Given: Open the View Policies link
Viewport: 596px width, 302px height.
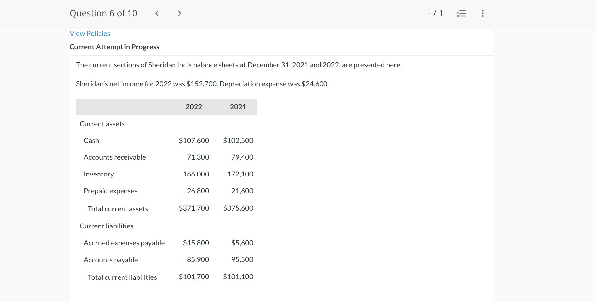Looking at the screenshot, I should pos(89,33).
